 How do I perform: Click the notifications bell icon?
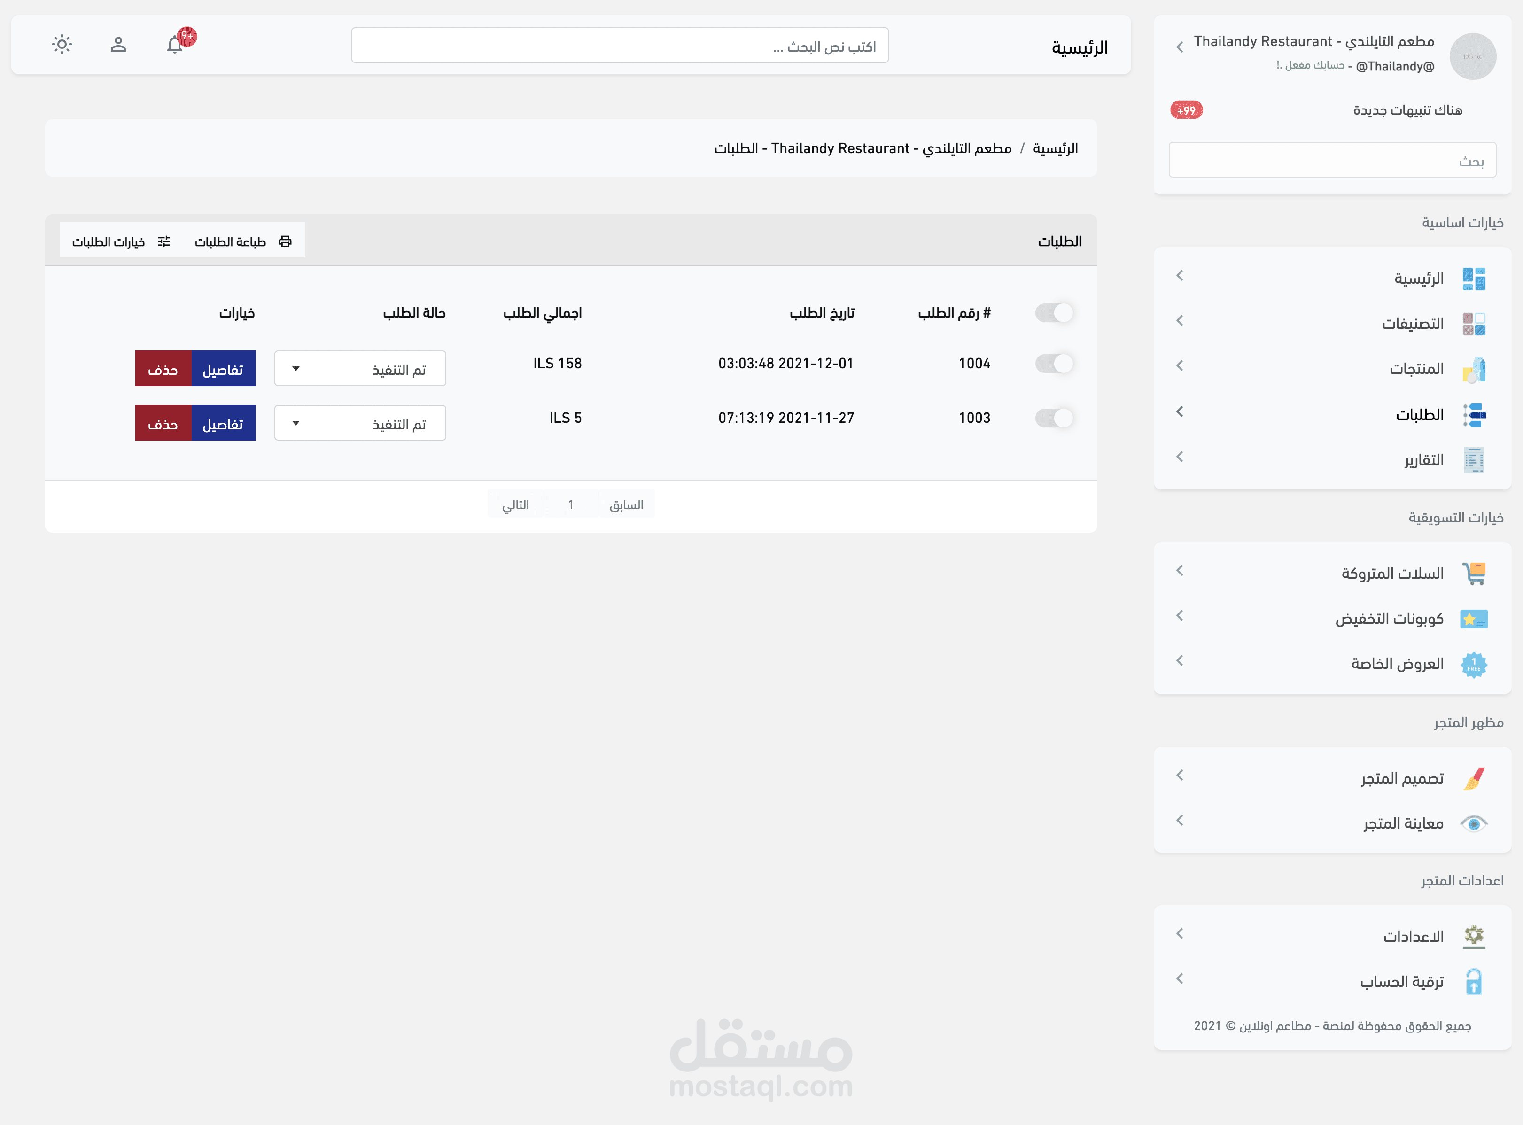pos(174,45)
